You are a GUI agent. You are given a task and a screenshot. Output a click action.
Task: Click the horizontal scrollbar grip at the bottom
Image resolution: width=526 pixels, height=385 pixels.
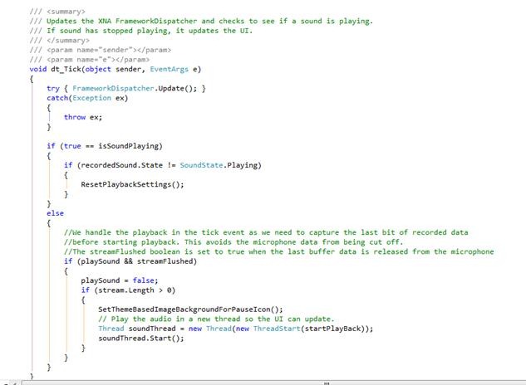(325, 383)
